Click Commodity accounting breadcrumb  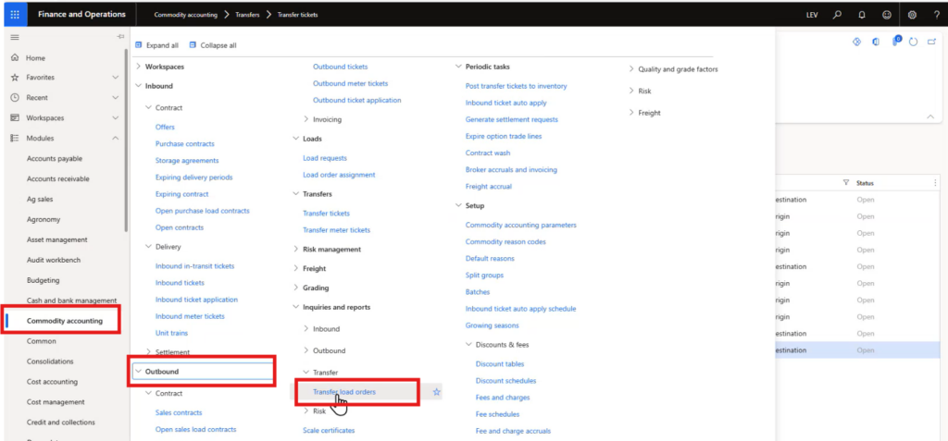point(185,15)
